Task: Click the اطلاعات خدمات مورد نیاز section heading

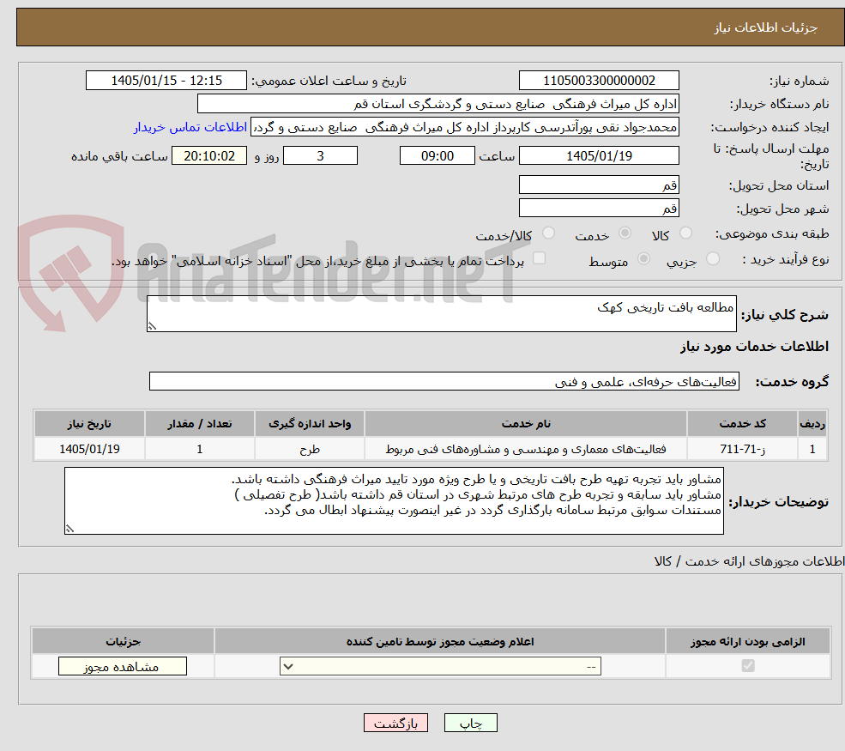Action: coord(754,346)
